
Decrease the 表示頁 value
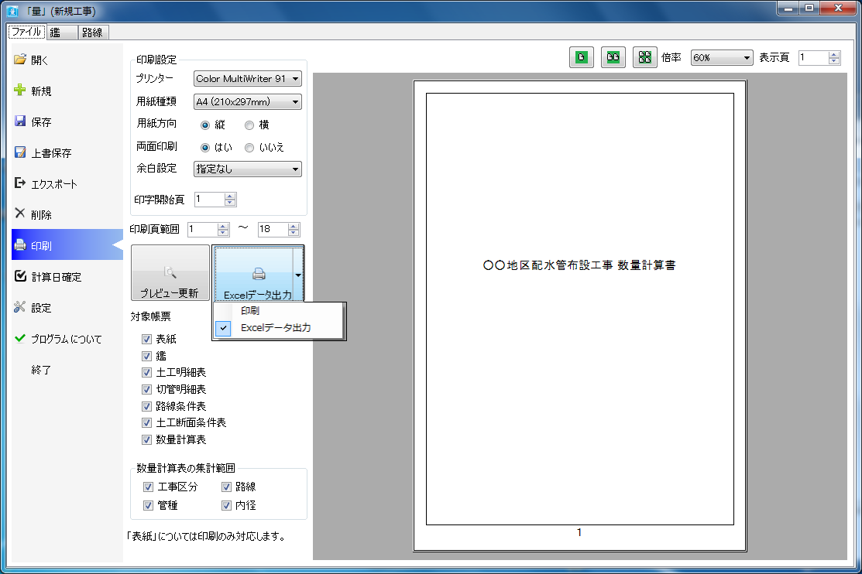(834, 61)
